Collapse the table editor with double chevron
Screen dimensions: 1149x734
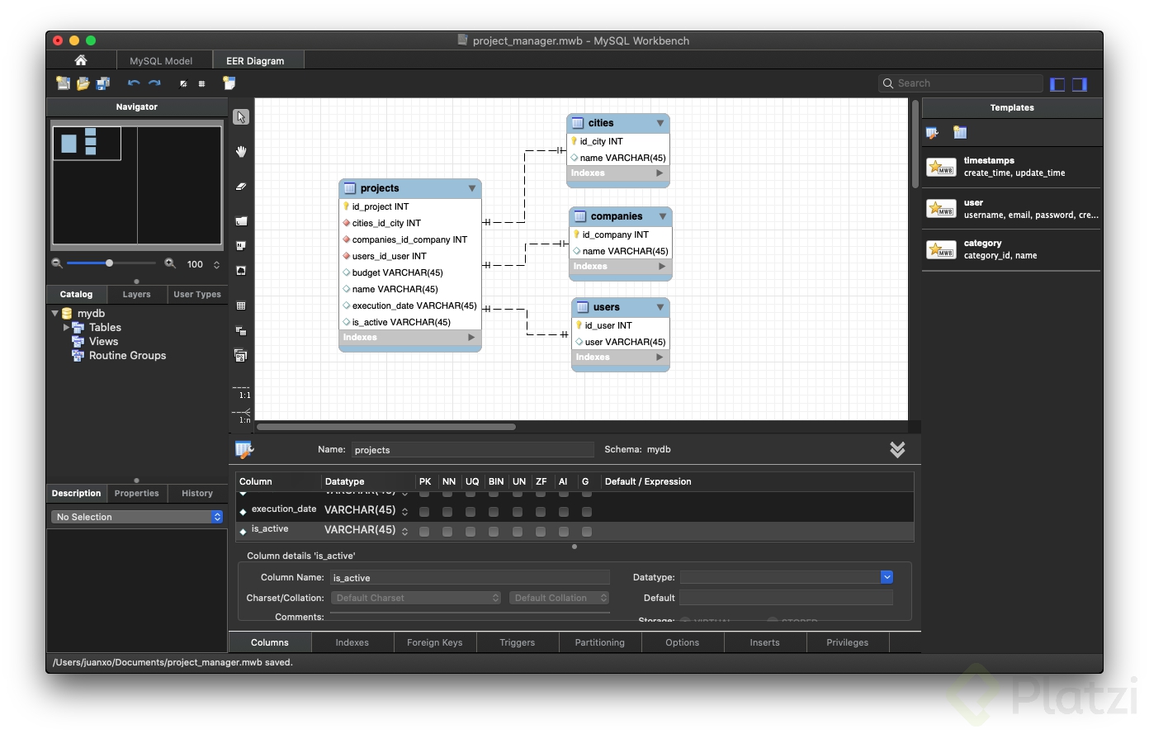[x=897, y=449]
